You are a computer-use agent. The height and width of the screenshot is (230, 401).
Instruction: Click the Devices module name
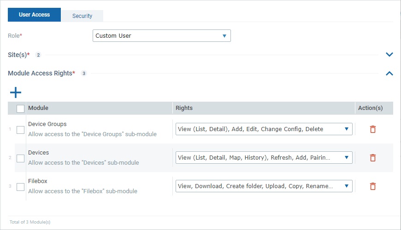tap(38, 153)
